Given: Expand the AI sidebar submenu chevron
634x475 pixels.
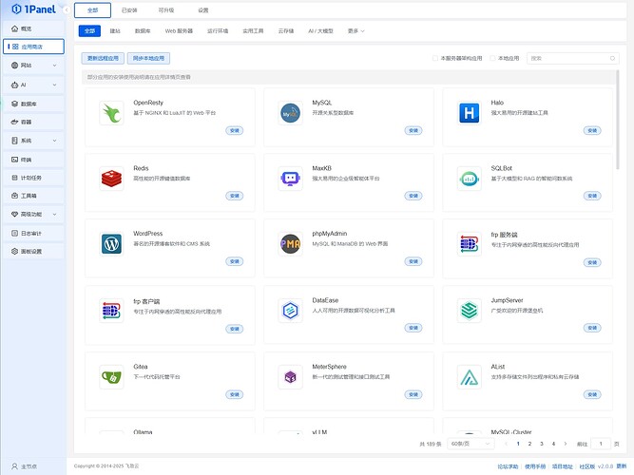Looking at the screenshot, I should [54, 85].
